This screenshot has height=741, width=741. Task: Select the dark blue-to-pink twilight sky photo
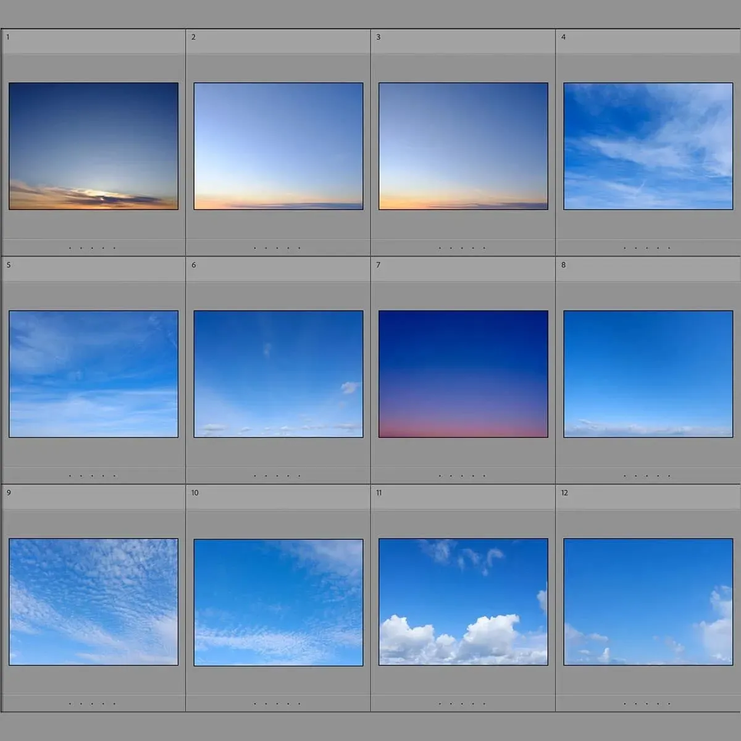click(x=463, y=374)
